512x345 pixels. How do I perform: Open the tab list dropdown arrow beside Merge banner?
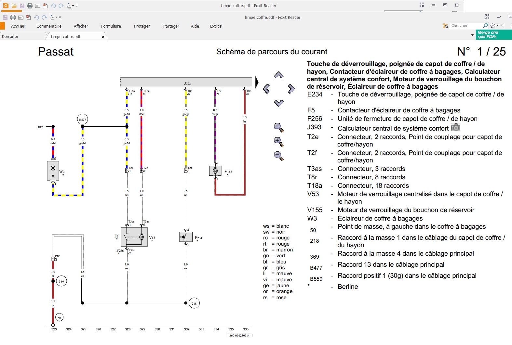pyautogui.click(x=472, y=35)
